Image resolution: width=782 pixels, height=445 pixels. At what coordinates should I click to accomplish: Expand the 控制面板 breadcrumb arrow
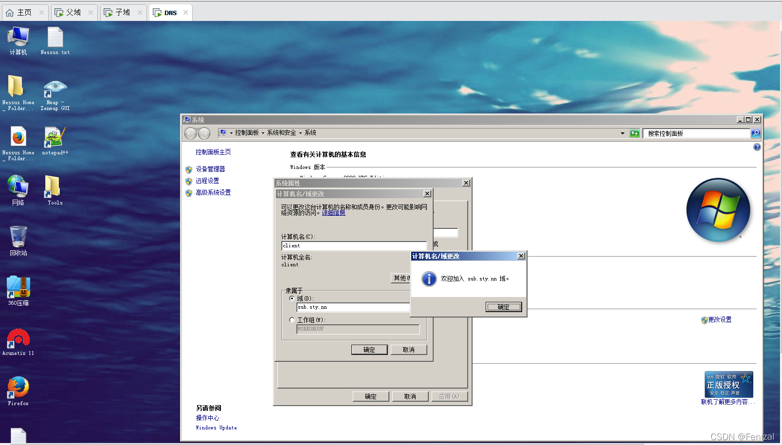pos(263,133)
